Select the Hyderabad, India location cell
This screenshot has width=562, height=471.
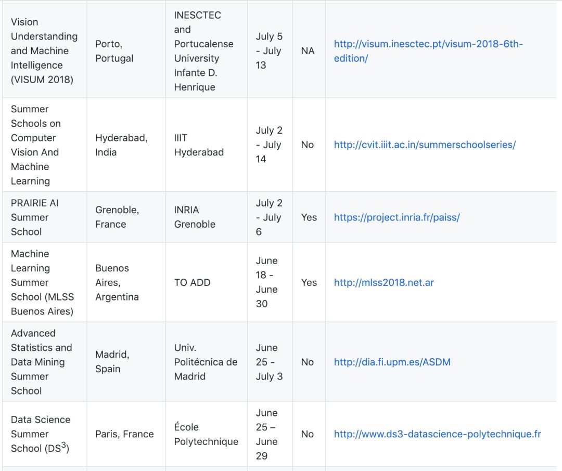pyautogui.click(x=121, y=145)
